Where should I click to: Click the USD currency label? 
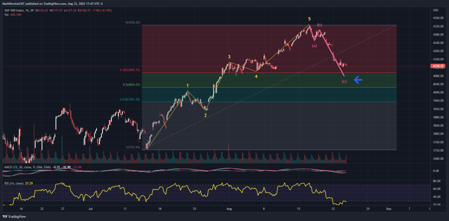(x=436, y=11)
